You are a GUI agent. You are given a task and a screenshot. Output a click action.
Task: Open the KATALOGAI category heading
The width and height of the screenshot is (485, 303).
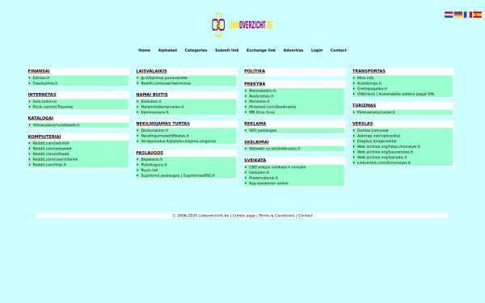(40, 118)
